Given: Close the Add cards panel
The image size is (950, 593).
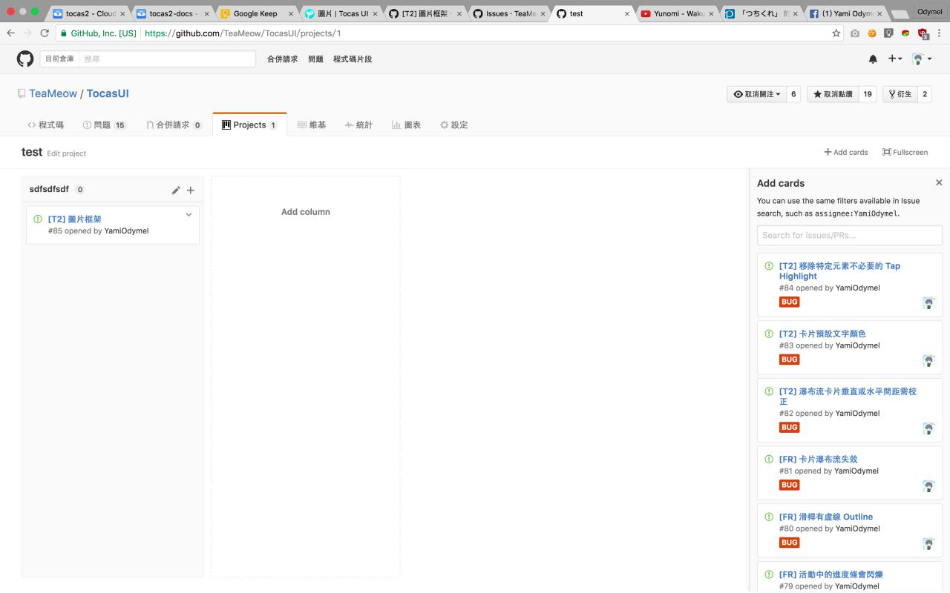Looking at the screenshot, I should click(x=939, y=182).
